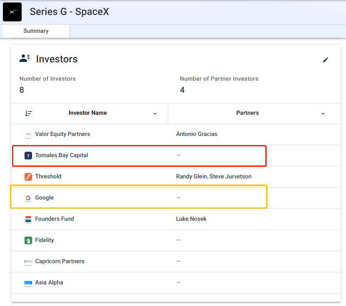This screenshot has height=306, width=346.
Task: Open Antonio Gracias partner profile
Action: [x=197, y=134]
